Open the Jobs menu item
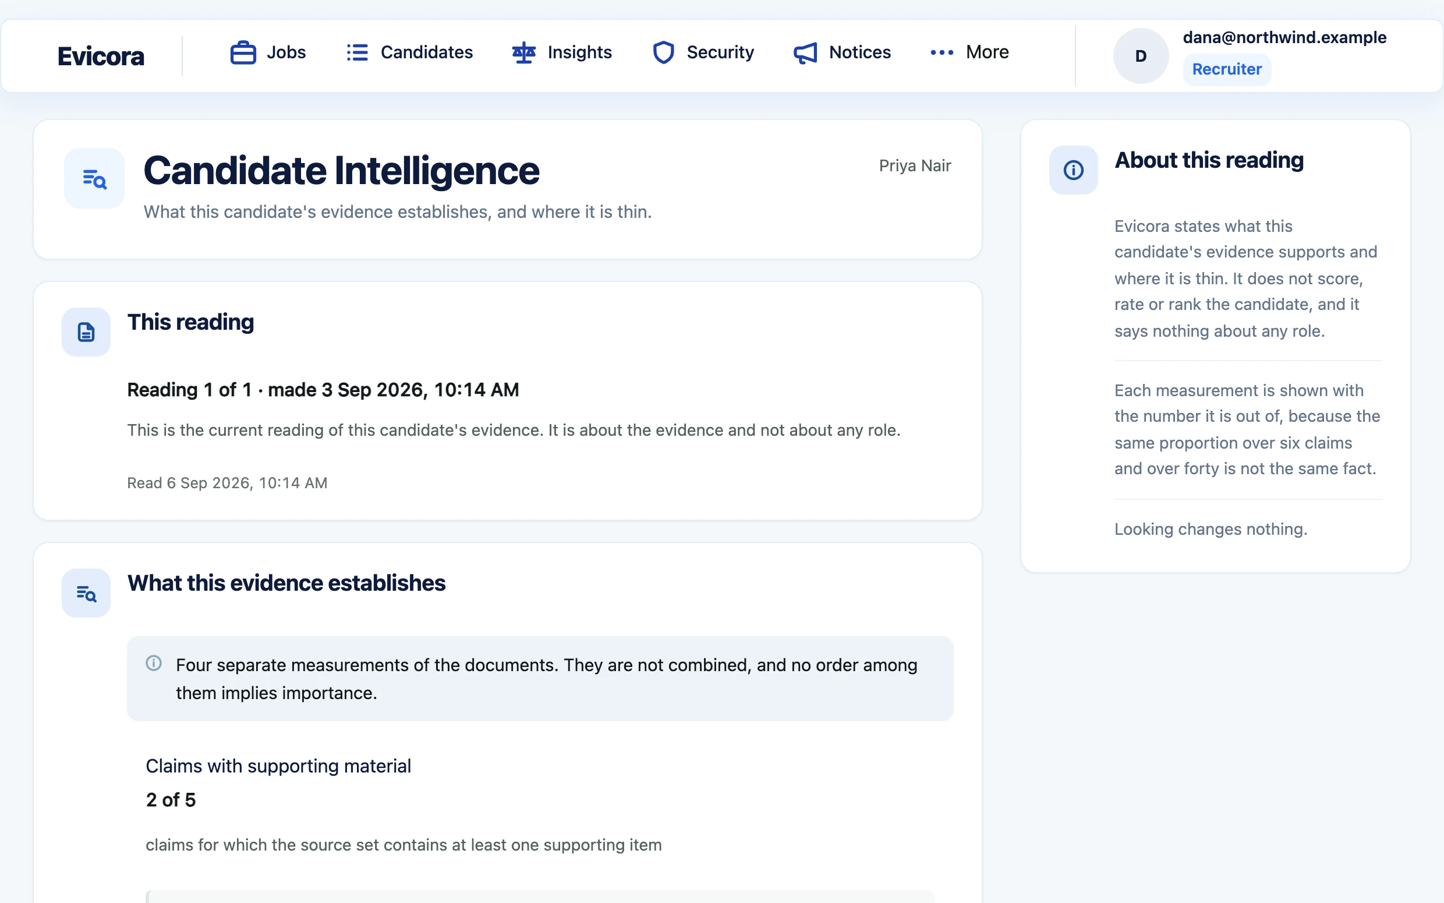This screenshot has width=1444, height=903. pos(268,52)
